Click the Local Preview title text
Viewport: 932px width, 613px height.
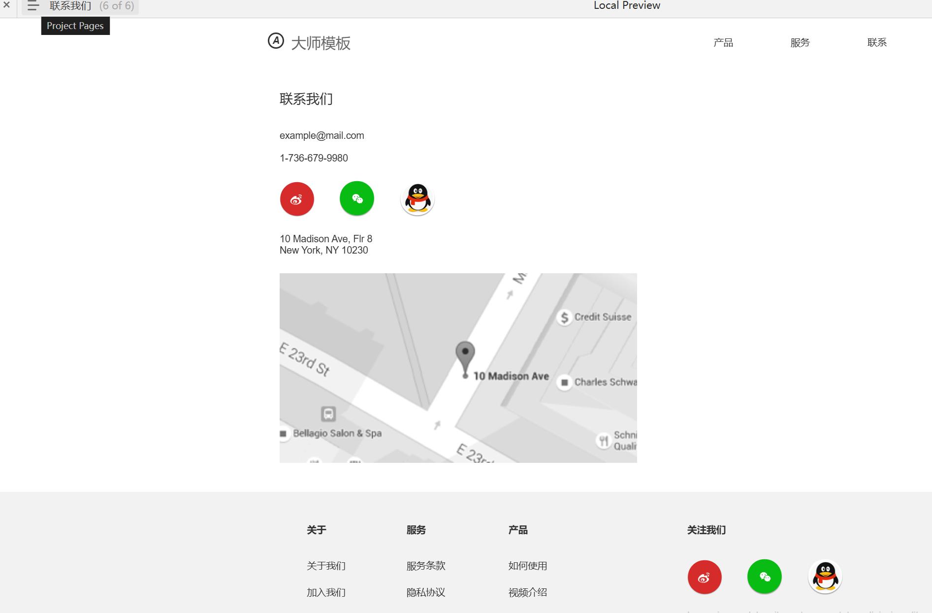coord(627,5)
